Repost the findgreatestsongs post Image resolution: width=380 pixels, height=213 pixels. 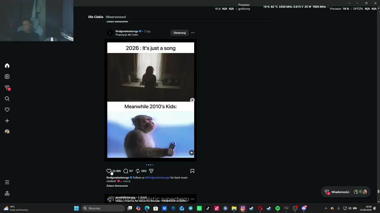pos(138,171)
